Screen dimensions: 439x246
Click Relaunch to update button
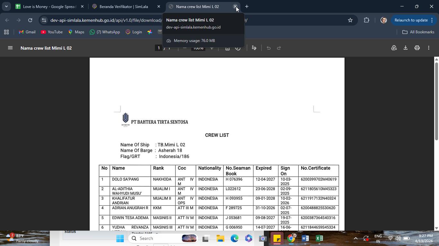point(411,20)
